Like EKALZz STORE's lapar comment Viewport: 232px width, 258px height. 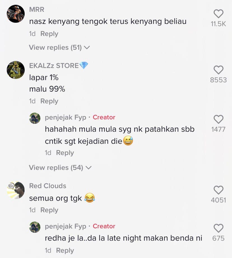click(218, 70)
